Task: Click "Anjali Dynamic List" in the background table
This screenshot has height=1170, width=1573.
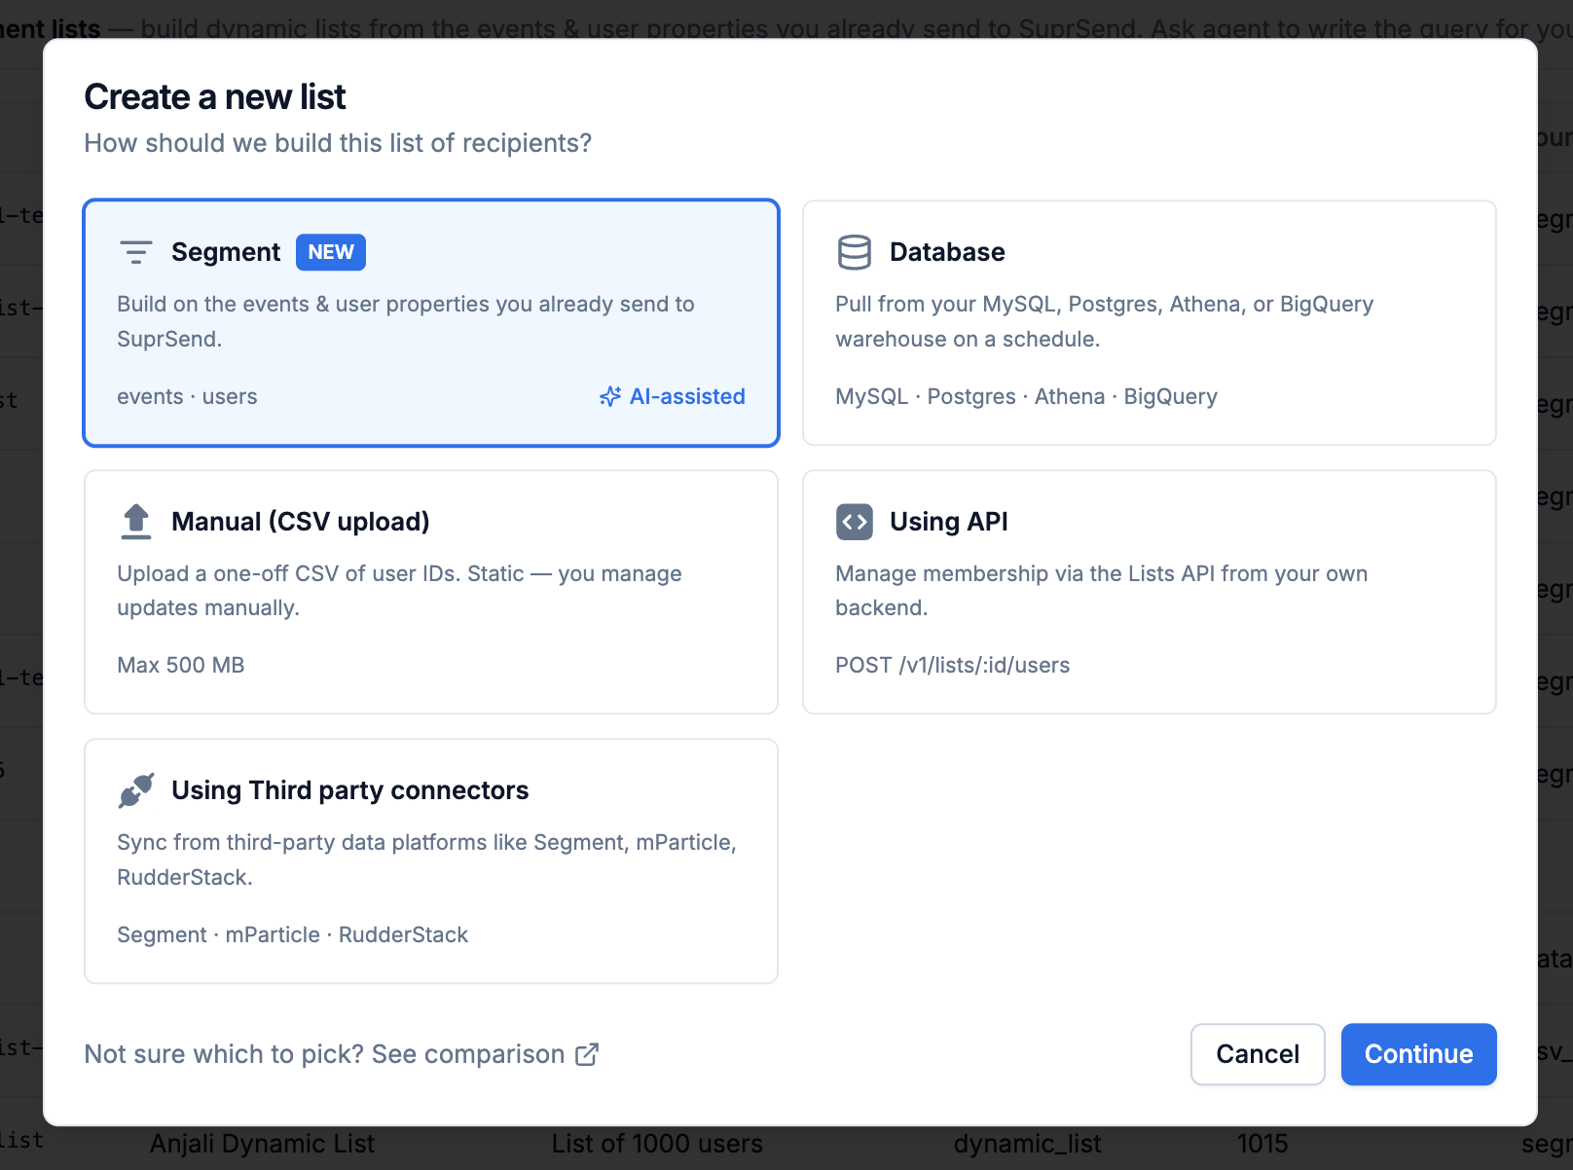Action: (x=262, y=1144)
